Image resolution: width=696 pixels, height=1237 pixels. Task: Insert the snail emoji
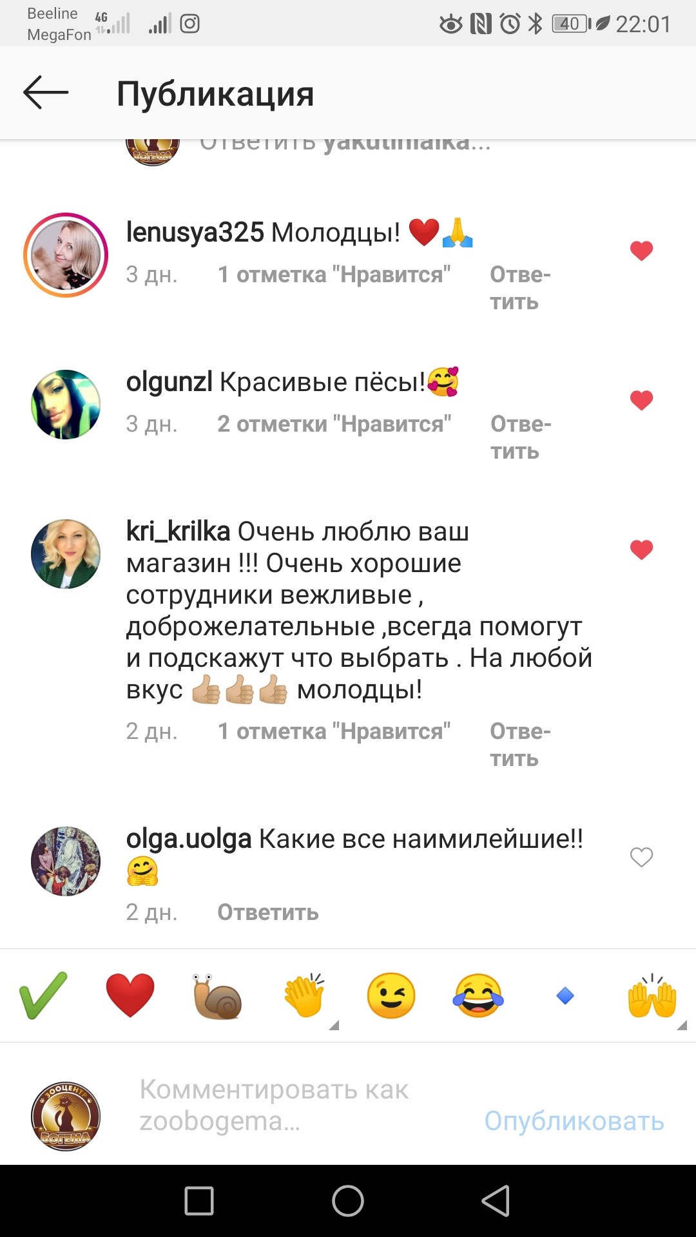tap(217, 996)
